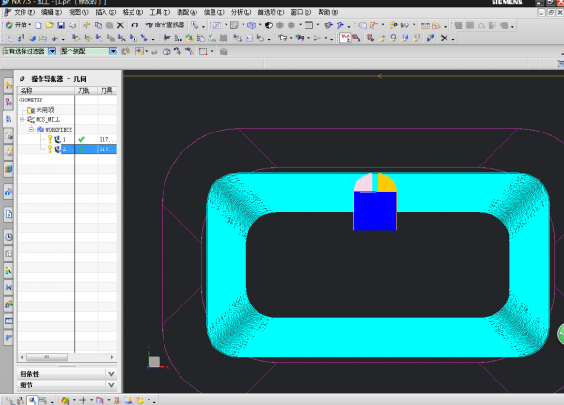Collapse the WORKPIECE tree node
This screenshot has width=564, height=405.
31,129
